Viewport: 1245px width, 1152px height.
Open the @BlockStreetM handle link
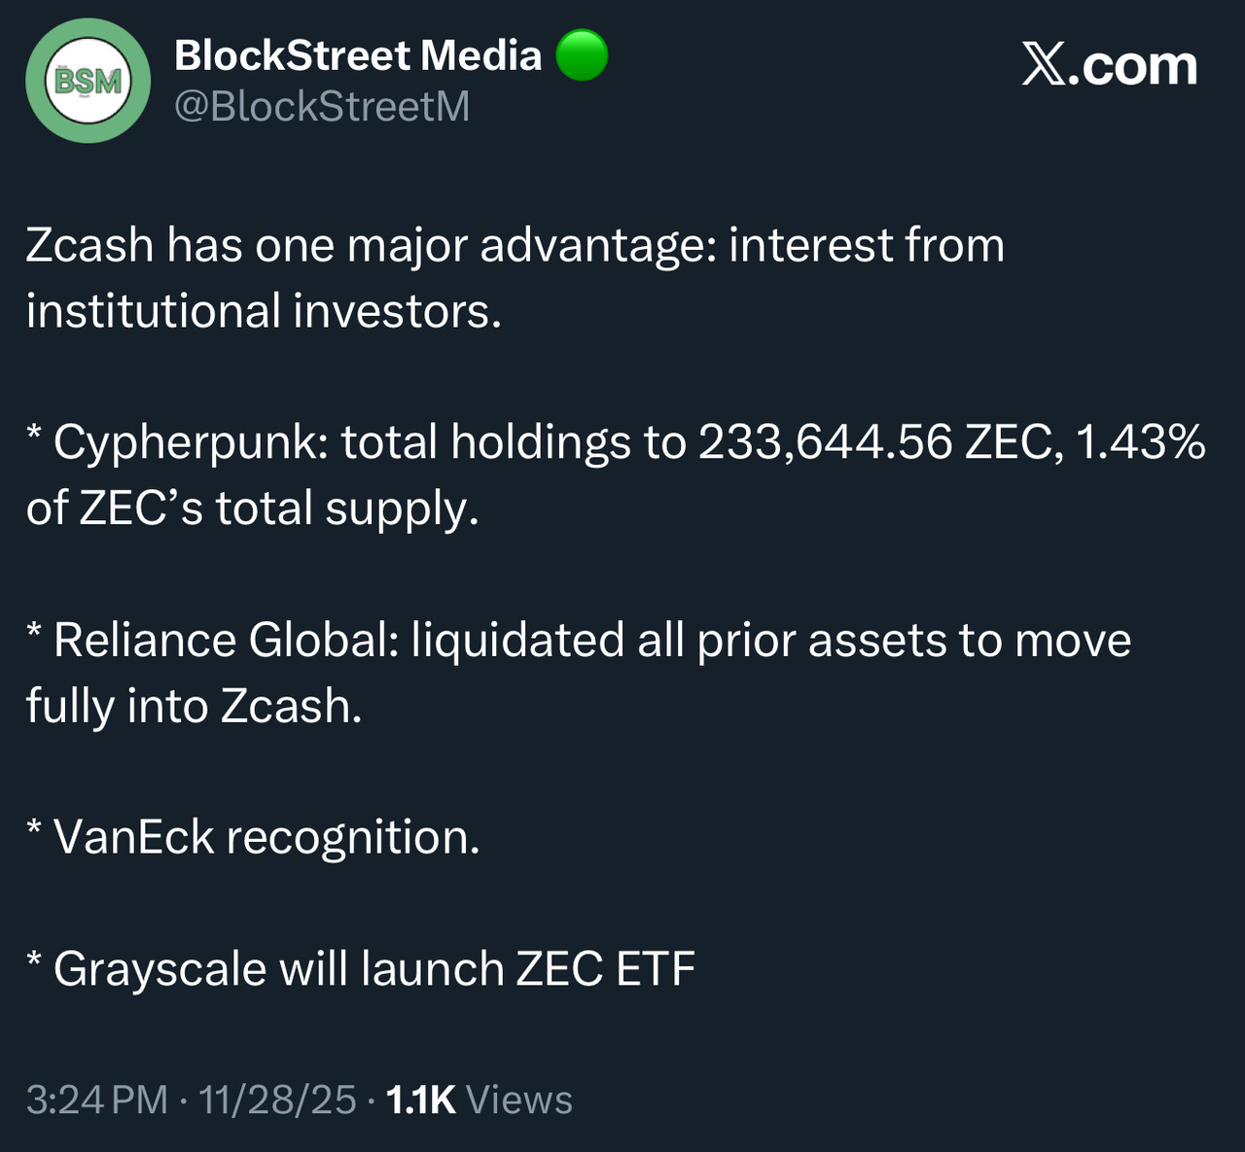coord(321,106)
